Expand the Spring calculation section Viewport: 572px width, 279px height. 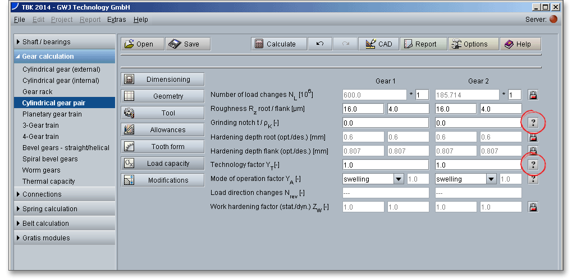[x=64, y=209]
